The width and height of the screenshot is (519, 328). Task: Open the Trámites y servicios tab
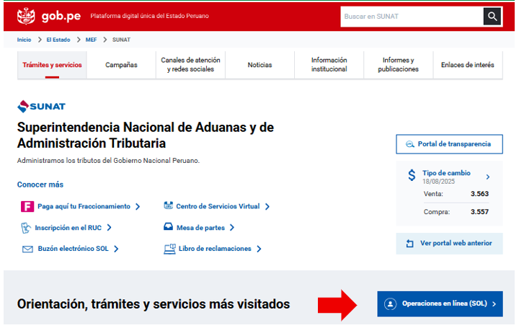pos(52,65)
